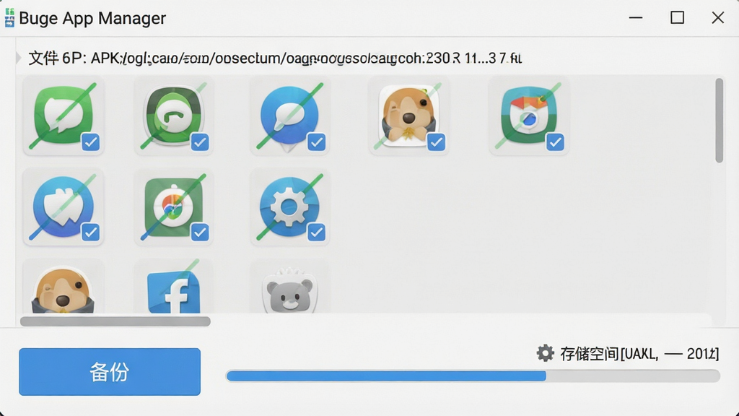Uncheck the blue chat bubble app checkbox
The image size is (739, 416).
pos(316,142)
